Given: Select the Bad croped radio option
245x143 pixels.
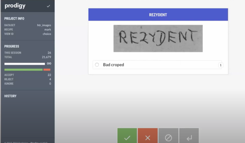Looking at the screenshot, I should point(97,65).
